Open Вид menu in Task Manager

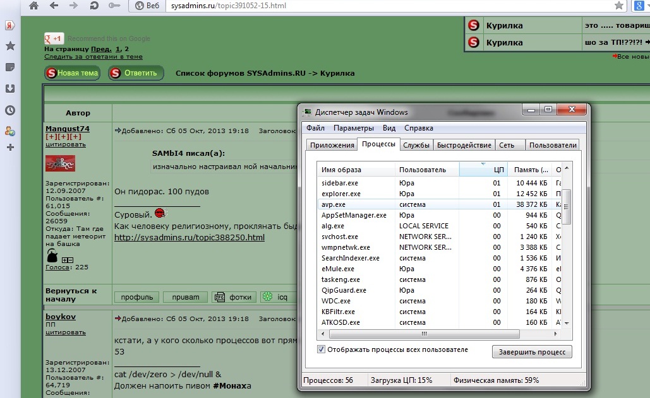pos(389,128)
